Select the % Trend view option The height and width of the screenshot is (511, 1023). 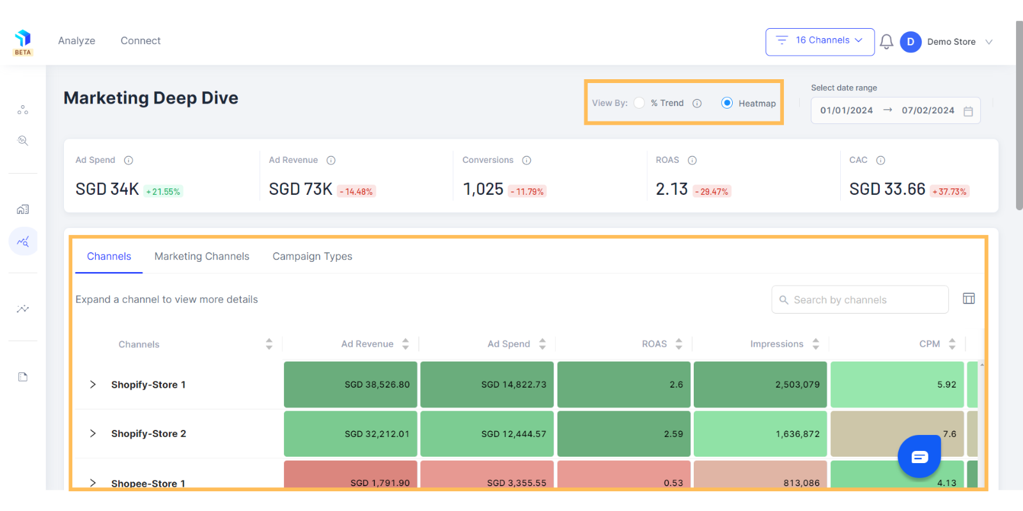point(639,103)
